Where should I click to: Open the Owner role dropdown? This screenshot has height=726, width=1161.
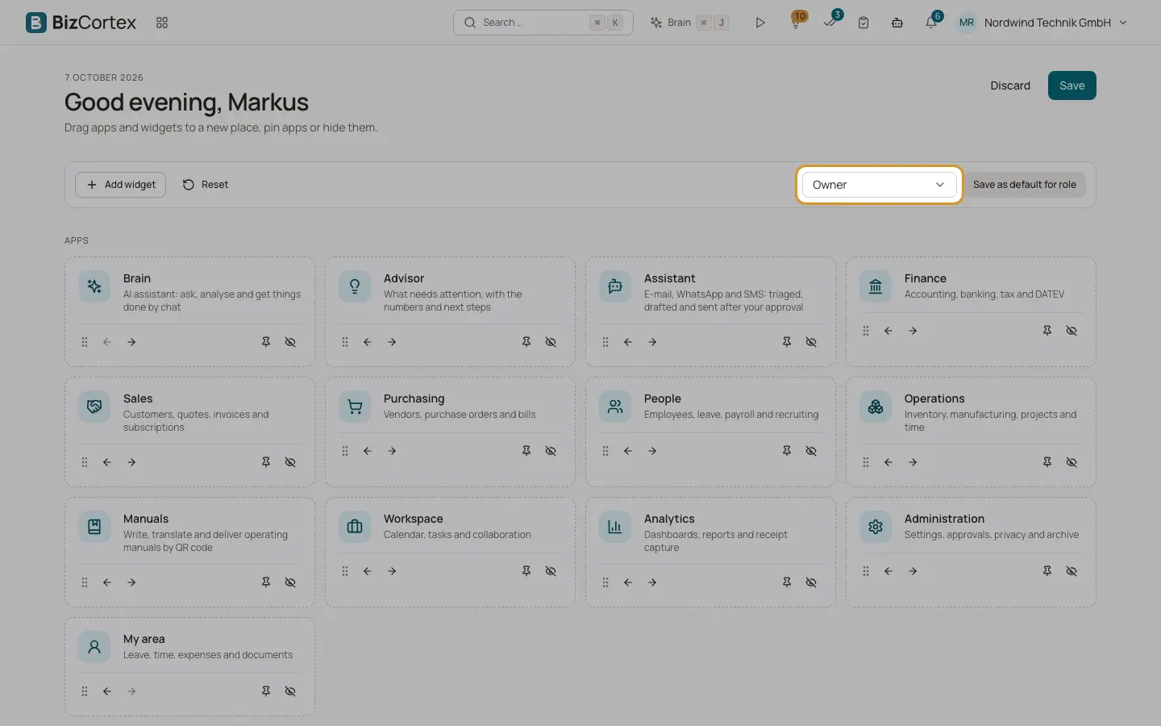click(x=879, y=185)
